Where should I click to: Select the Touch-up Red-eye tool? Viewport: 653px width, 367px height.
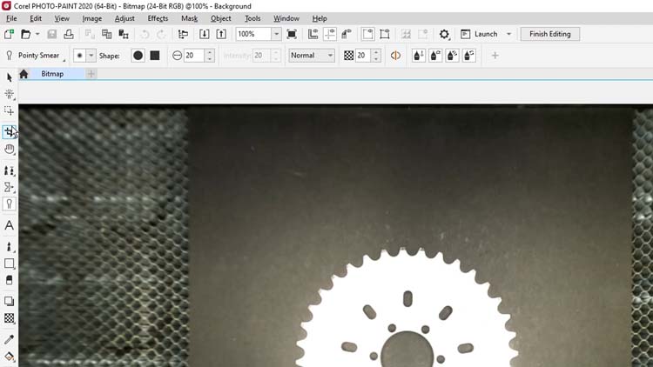10,187
